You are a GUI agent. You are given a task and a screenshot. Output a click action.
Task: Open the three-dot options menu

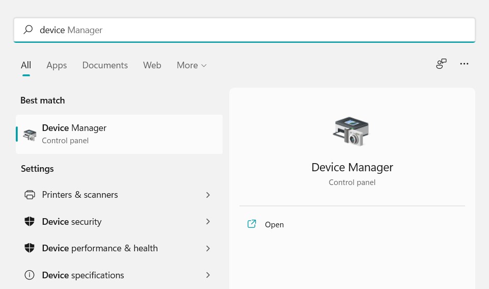pos(464,64)
